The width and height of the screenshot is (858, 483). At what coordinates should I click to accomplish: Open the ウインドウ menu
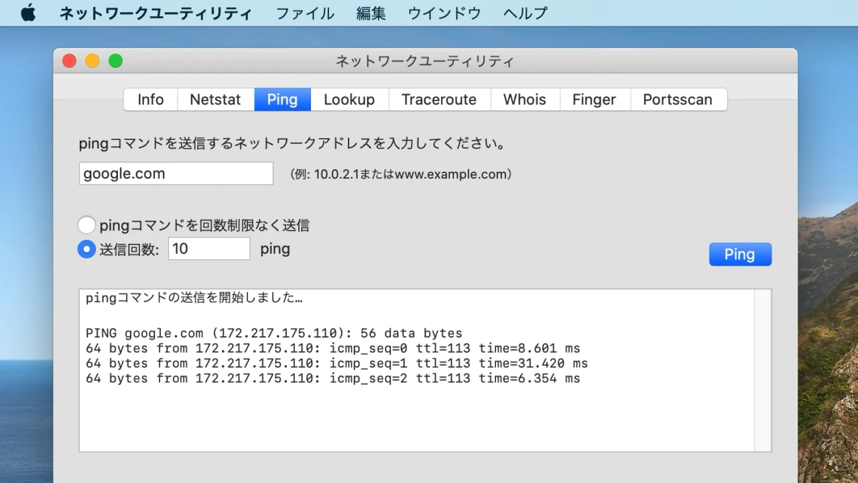point(444,13)
